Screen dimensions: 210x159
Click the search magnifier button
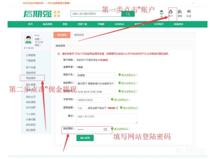[x=128, y=14]
